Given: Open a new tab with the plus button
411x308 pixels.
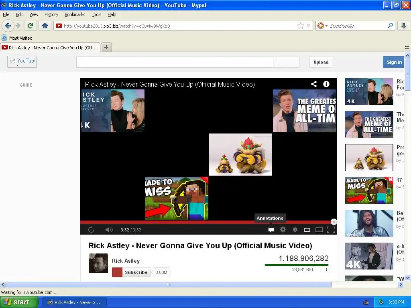Looking at the screenshot, I should 106,47.
